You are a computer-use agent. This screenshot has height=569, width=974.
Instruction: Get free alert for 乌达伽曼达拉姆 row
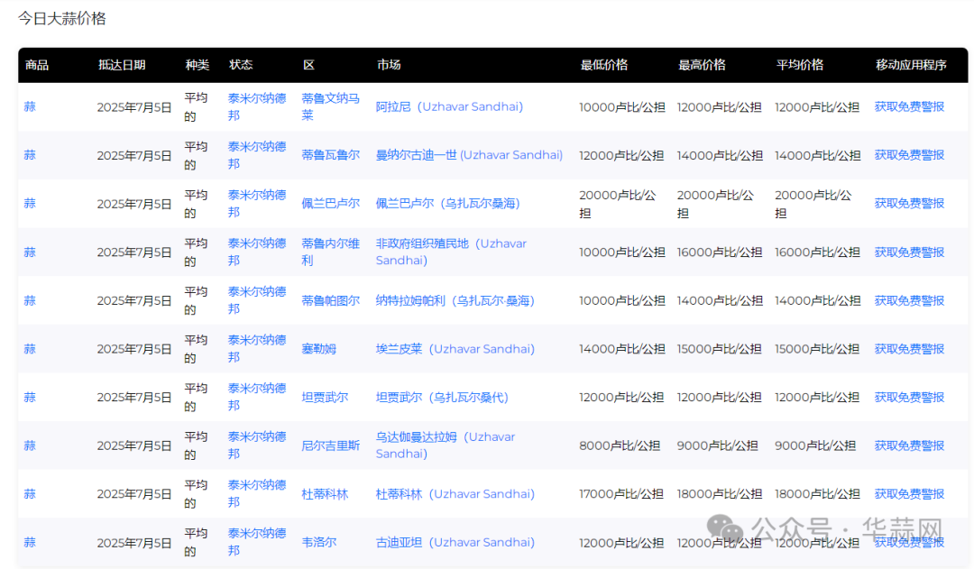pos(909,445)
